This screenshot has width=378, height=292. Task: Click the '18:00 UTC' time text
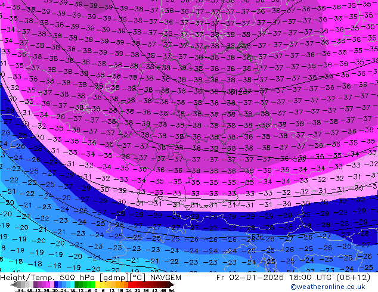[311, 278]
